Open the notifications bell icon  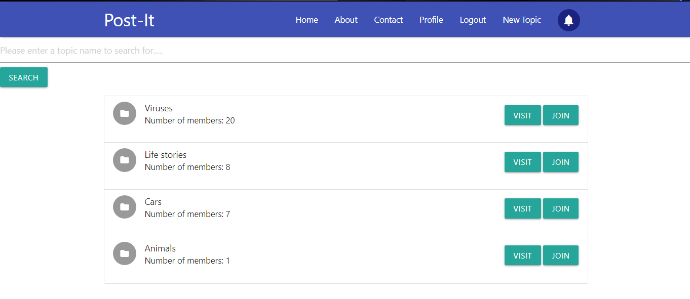tap(569, 20)
